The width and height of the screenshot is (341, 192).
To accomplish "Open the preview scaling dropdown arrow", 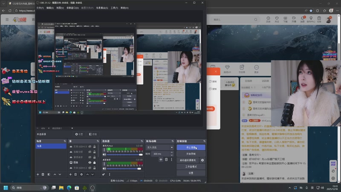I will pos(72,128).
